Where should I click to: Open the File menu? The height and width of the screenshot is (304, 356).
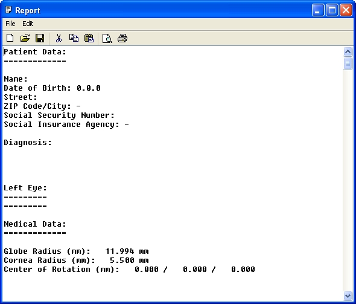coord(10,24)
